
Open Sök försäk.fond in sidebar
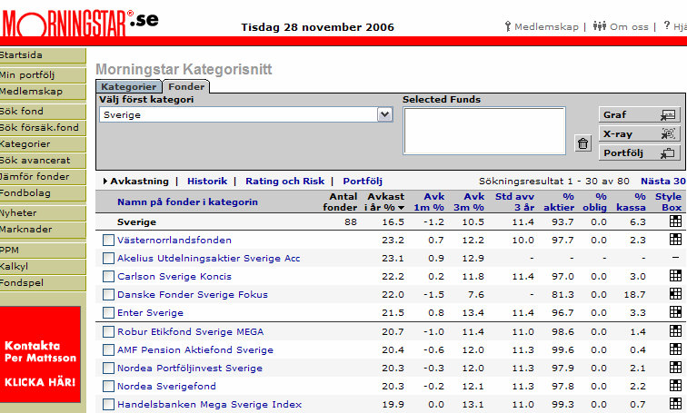click(x=43, y=128)
